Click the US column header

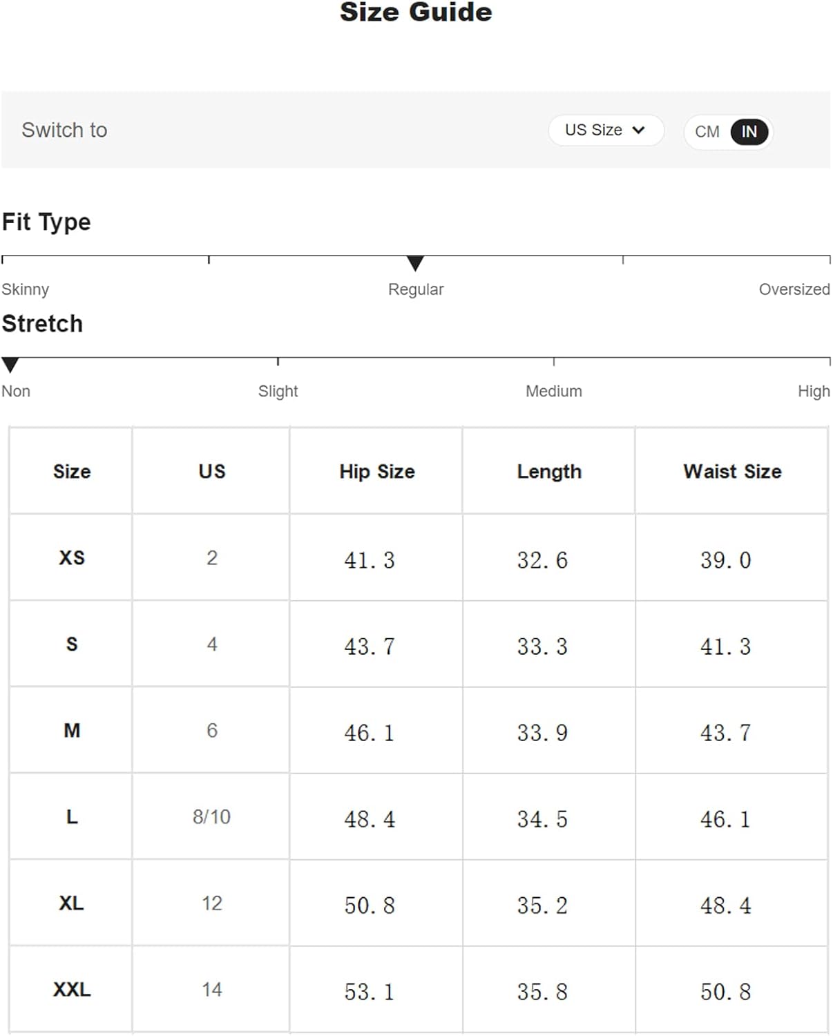click(x=211, y=471)
